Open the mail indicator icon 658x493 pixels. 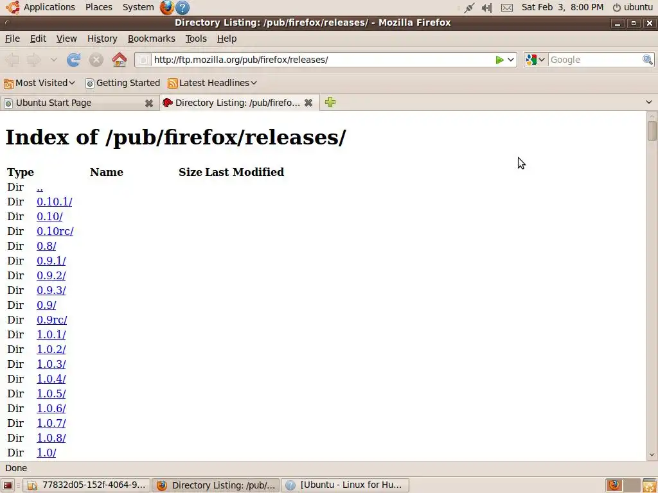tap(507, 8)
